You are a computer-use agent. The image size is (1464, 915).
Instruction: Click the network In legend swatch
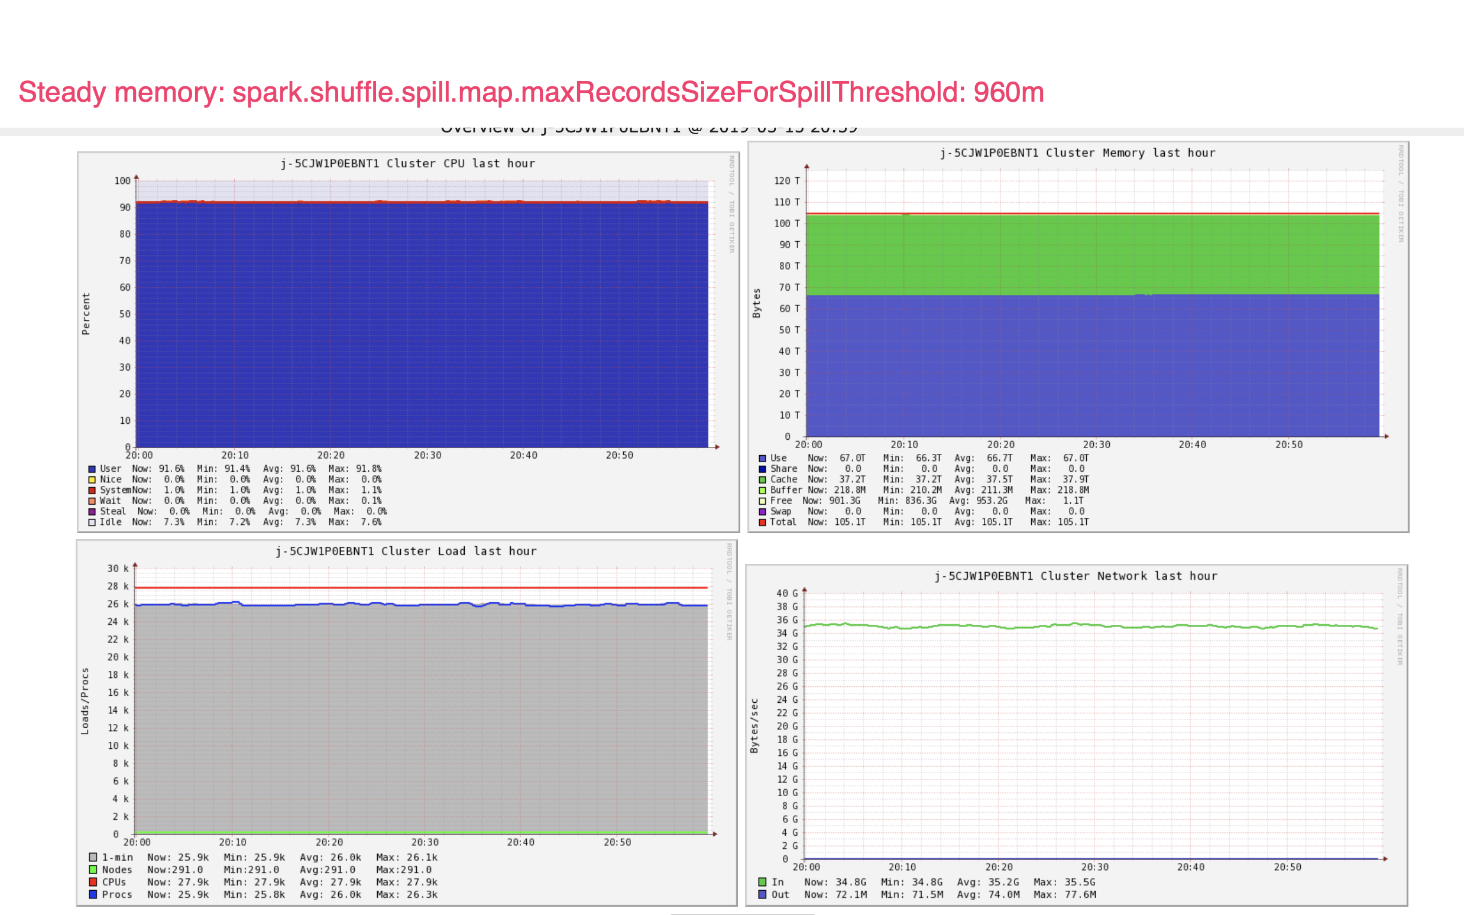(763, 882)
